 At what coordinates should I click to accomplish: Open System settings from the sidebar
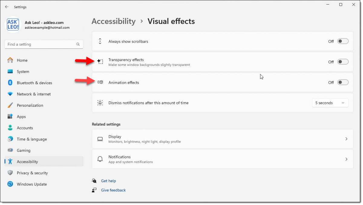point(10,71)
